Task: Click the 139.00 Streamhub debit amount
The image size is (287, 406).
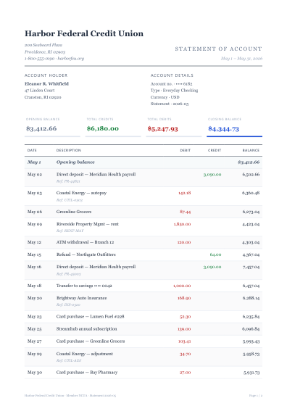Action: point(184,329)
